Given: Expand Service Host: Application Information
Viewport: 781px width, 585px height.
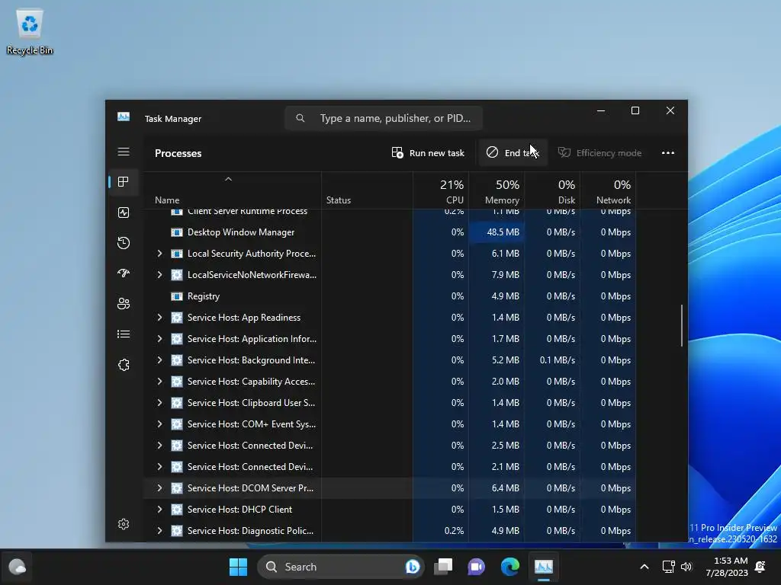Looking at the screenshot, I should point(159,339).
